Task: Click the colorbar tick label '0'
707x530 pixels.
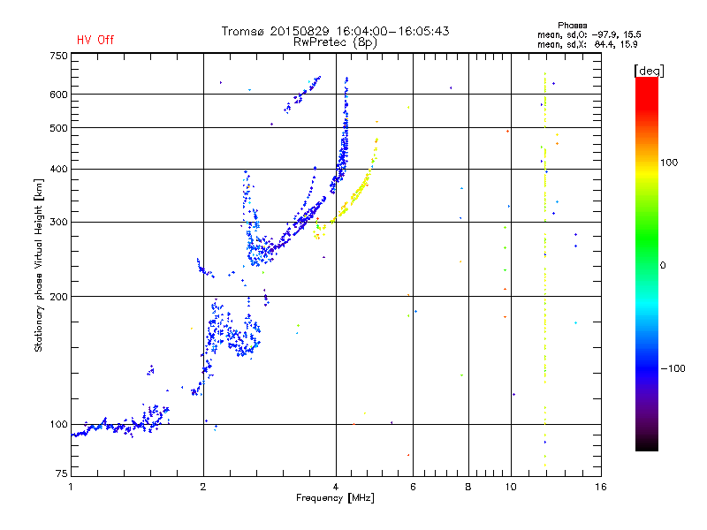Action: pos(662,265)
